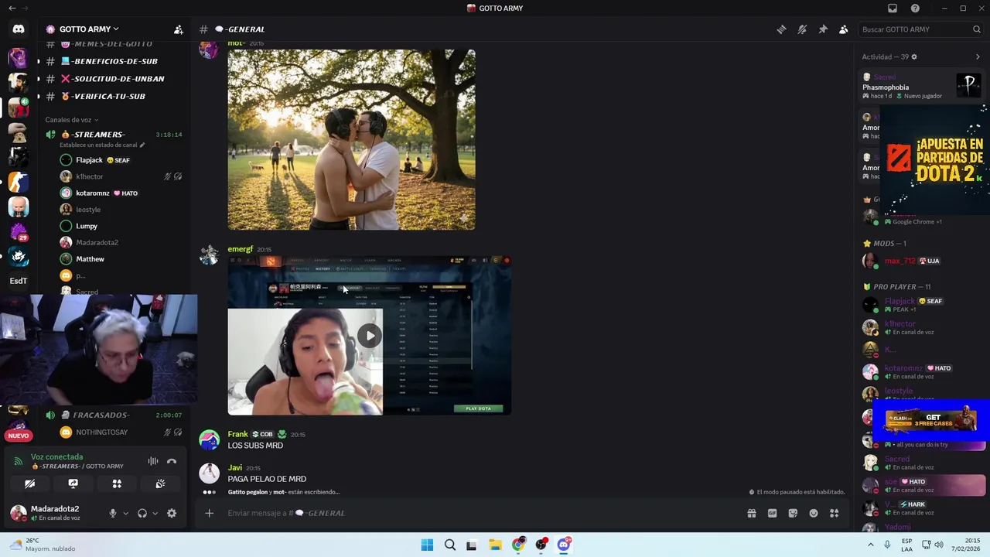Go back with the title bar back arrow
This screenshot has width=990, height=557.
(x=12, y=9)
